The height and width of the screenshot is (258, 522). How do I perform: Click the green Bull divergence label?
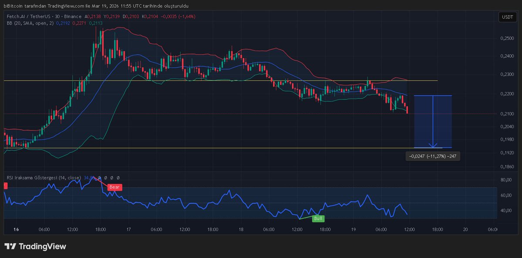(318, 218)
